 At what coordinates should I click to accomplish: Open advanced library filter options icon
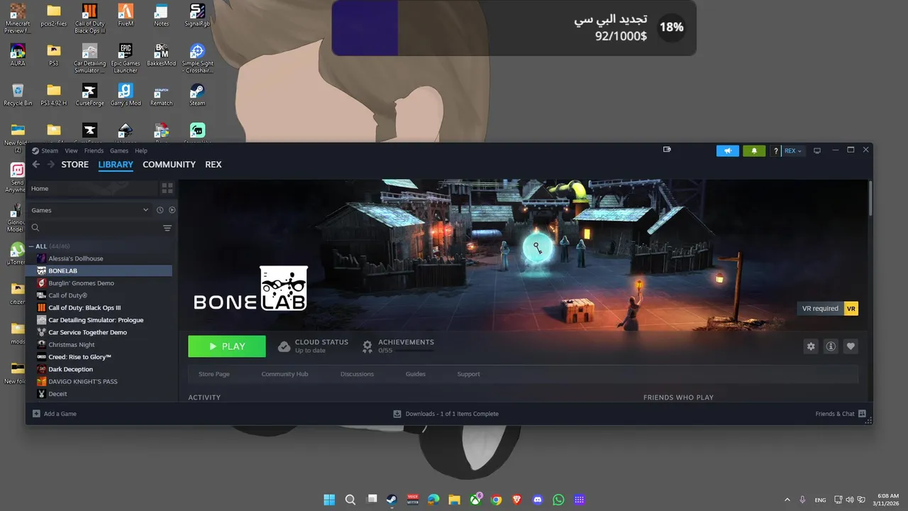[167, 228]
